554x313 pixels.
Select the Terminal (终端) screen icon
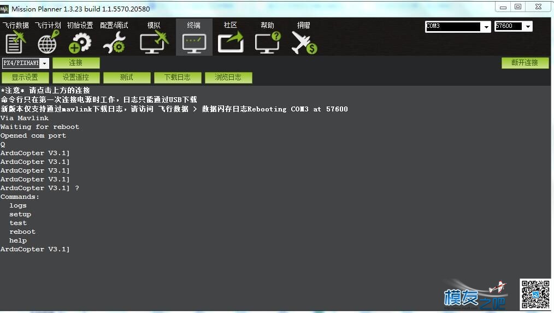point(194,44)
